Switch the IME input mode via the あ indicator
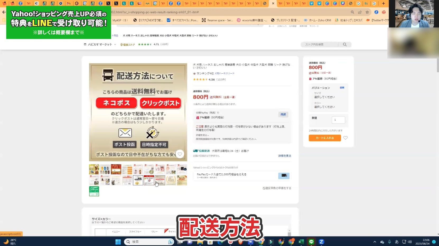 pyautogui.click(x=396, y=242)
